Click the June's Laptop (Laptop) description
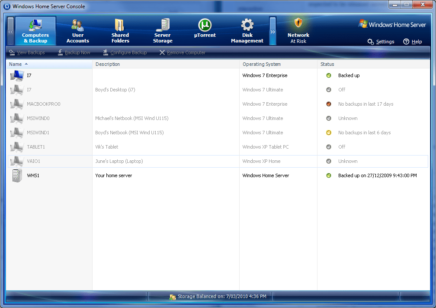The image size is (436, 308). pos(119,161)
